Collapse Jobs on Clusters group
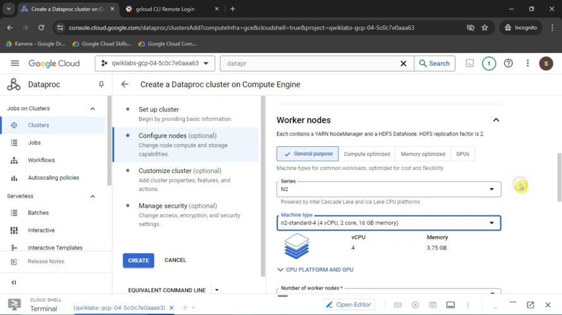The image size is (562, 315). point(92,109)
